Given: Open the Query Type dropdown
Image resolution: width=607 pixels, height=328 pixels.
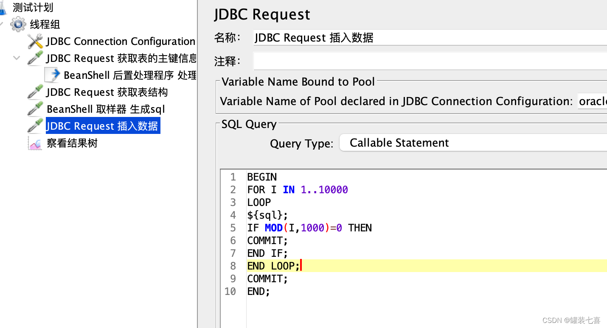Looking at the screenshot, I should coord(473,143).
